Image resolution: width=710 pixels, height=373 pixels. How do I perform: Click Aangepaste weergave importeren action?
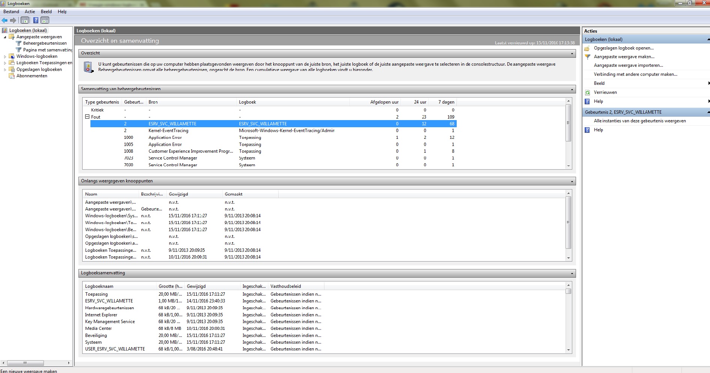pos(628,65)
